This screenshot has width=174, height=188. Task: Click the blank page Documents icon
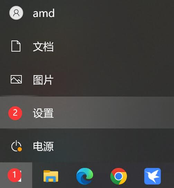pos(16,46)
